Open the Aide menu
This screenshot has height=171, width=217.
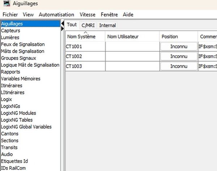point(128,15)
